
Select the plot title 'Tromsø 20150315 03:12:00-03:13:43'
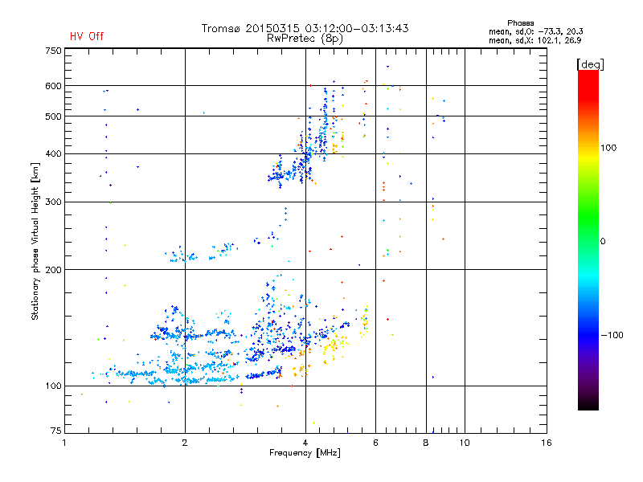[305, 28]
